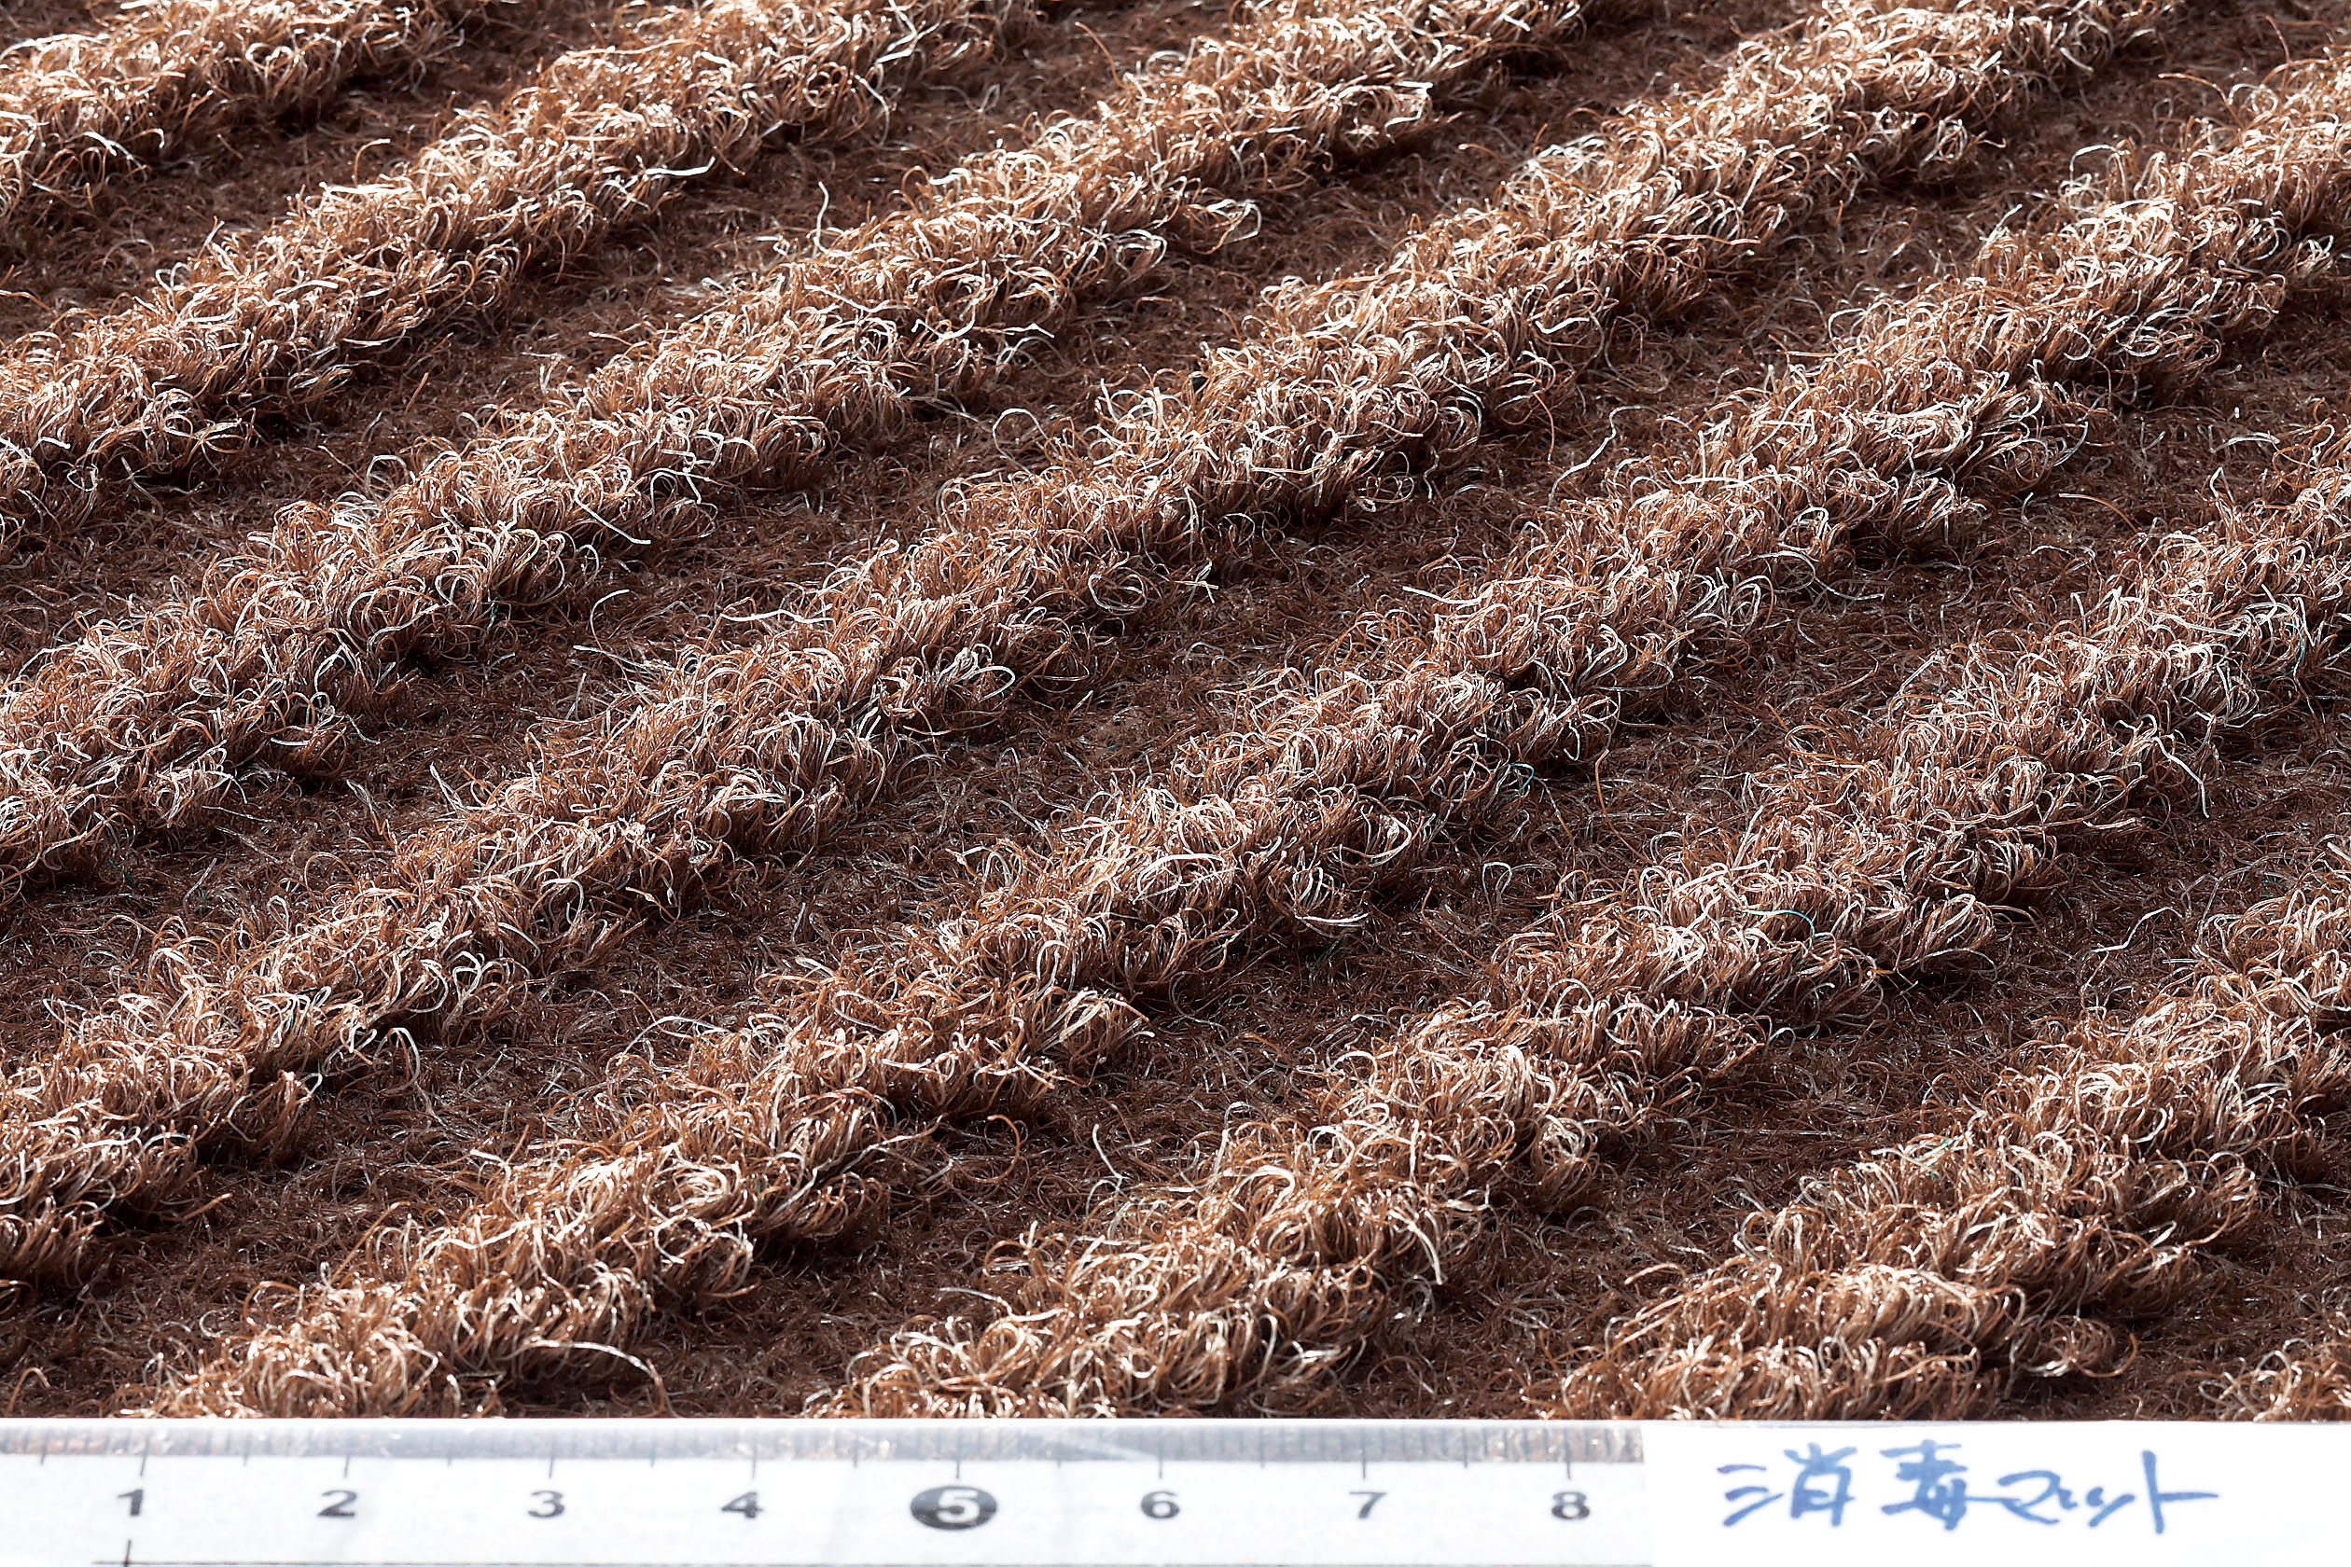Image resolution: width=2351 pixels, height=1567 pixels.
Task: Click the number 3 on the ruler
Action: (x=545, y=1503)
